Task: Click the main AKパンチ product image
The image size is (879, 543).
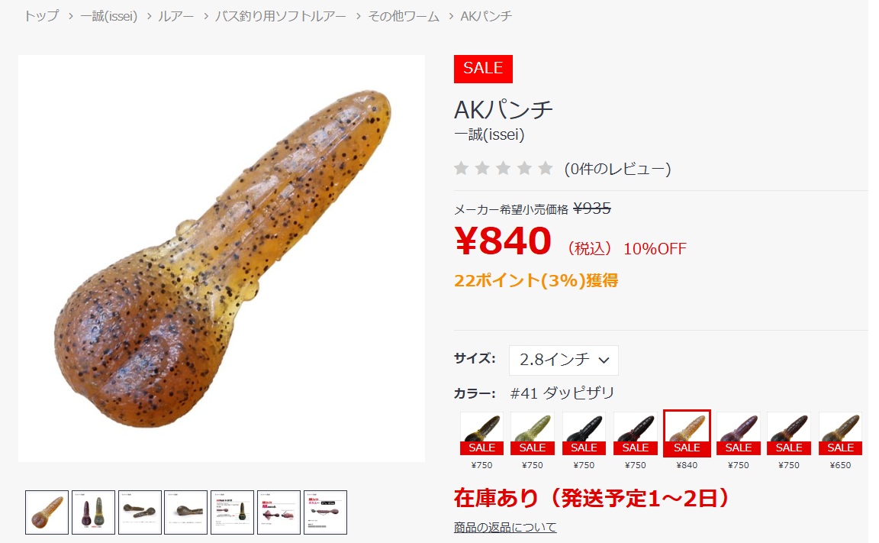Action: point(221,259)
